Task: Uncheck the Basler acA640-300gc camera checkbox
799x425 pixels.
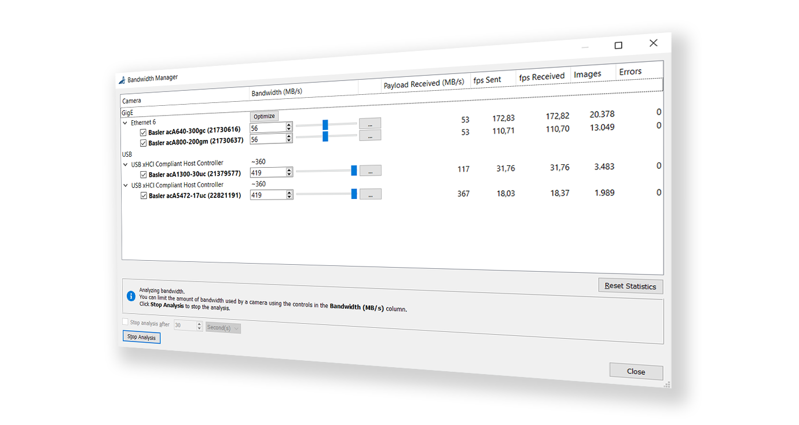Action: [144, 133]
